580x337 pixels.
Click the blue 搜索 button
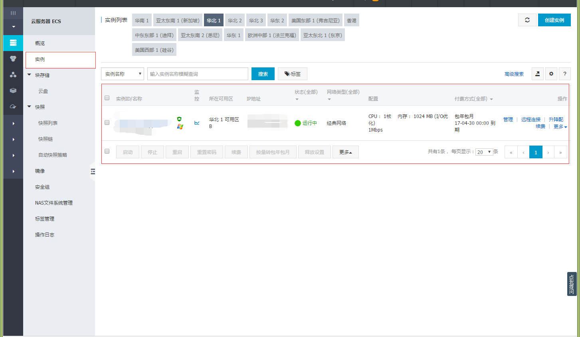(x=263, y=74)
